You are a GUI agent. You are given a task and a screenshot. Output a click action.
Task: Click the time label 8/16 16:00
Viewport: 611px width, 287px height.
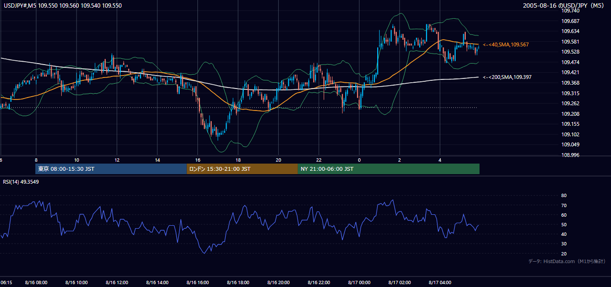tap(197, 283)
